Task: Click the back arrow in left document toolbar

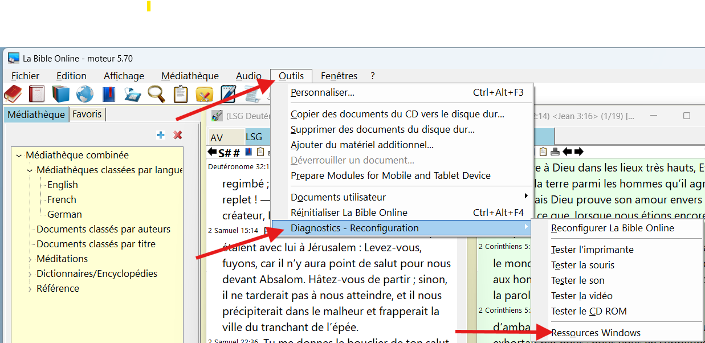Action: (x=212, y=152)
